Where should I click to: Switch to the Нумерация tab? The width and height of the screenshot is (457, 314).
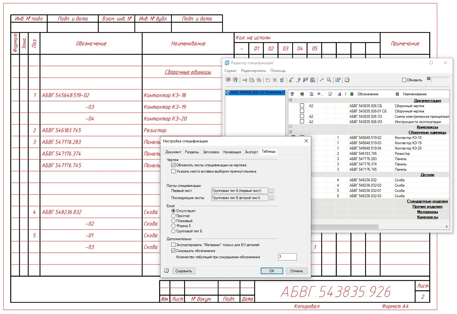232,152
